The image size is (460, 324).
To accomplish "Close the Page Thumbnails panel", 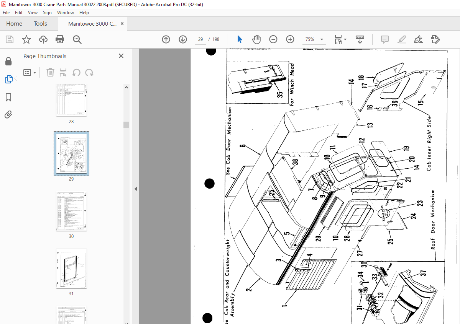I will 121,56.
